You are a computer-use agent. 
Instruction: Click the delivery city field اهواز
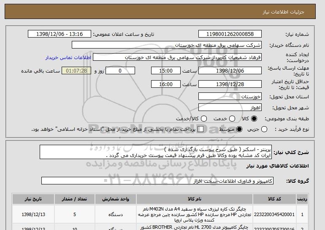pos(230,107)
